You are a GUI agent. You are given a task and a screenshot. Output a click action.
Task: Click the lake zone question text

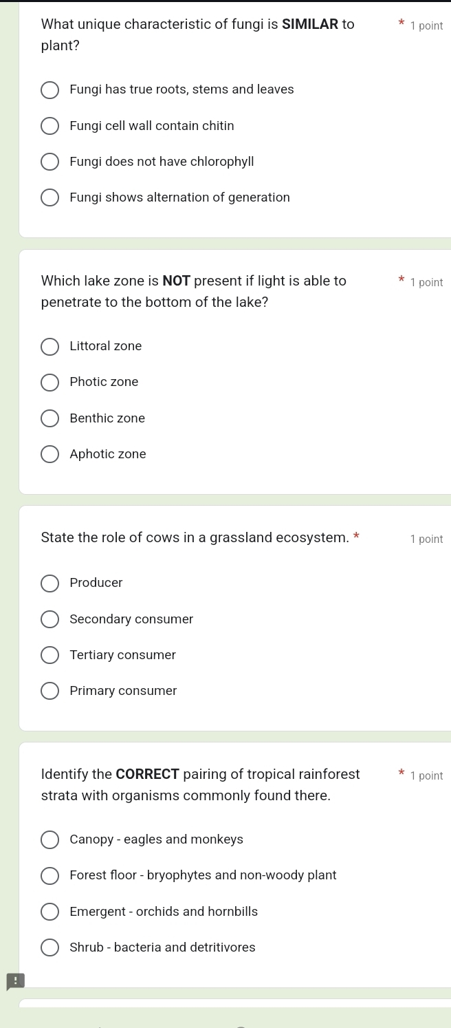tap(194, 291)
